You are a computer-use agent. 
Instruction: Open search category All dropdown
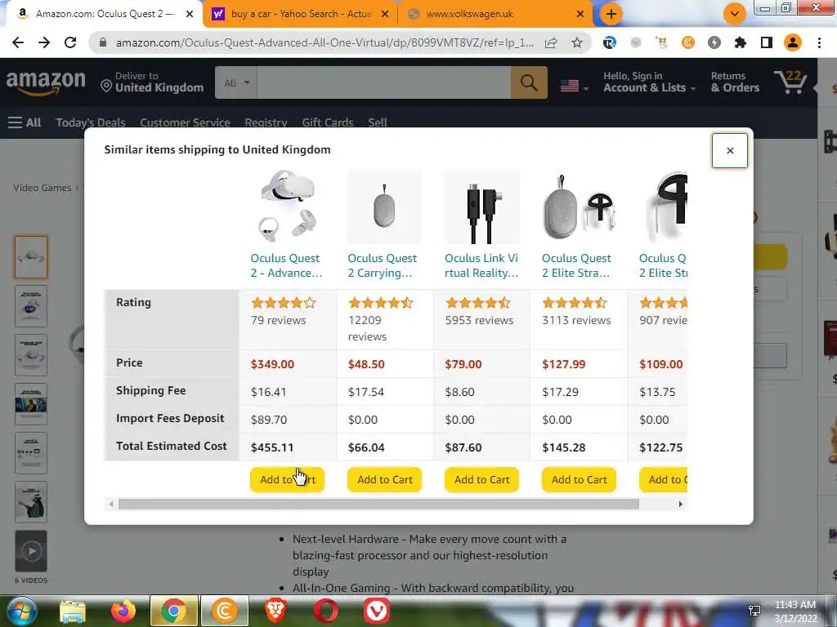[236, 82]
